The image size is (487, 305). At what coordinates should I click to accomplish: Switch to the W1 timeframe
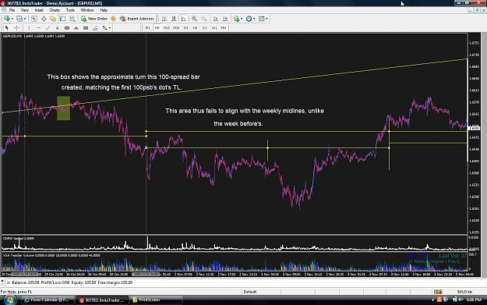click(x=214, y=28)
